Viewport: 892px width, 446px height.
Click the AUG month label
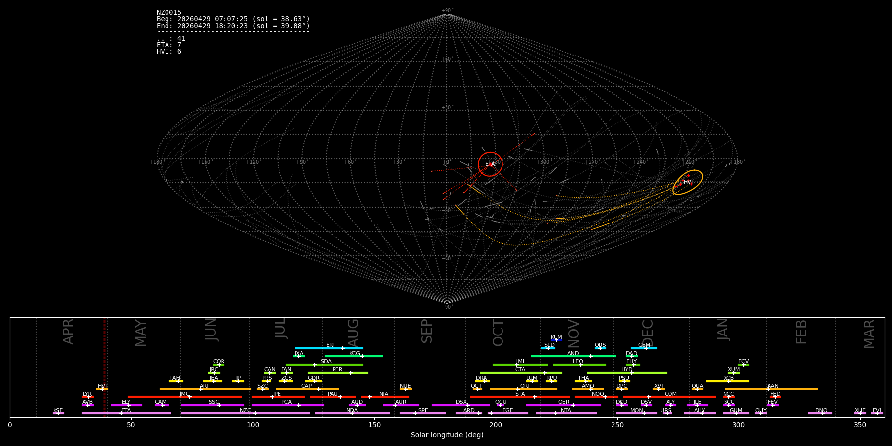[x=353, y=333]
